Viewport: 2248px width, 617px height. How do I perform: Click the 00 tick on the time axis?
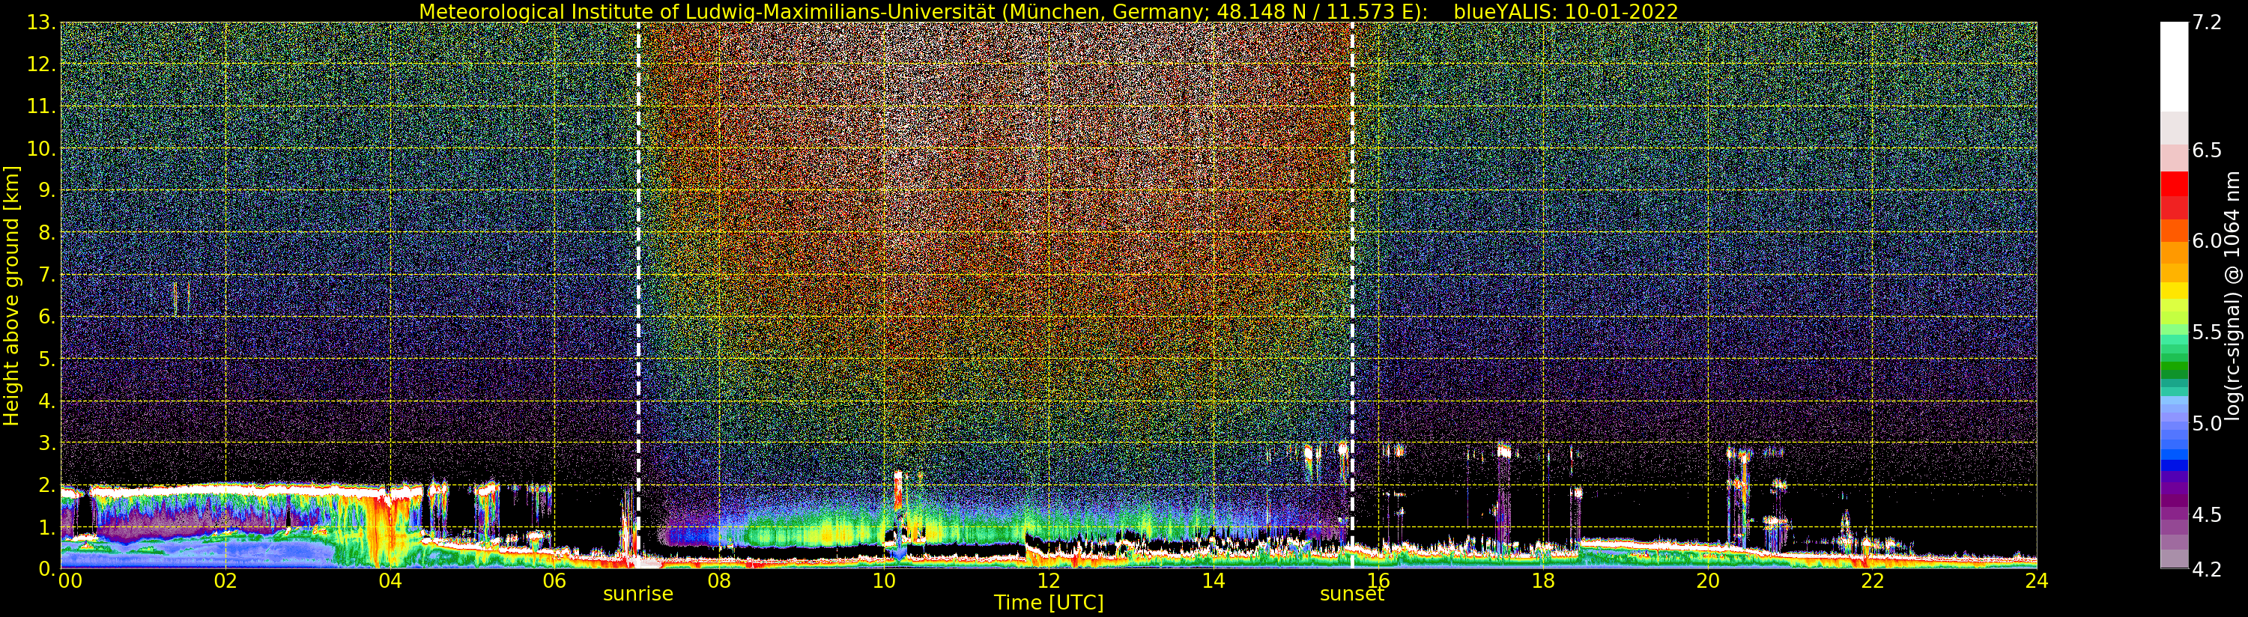click(x=70, y=581)
